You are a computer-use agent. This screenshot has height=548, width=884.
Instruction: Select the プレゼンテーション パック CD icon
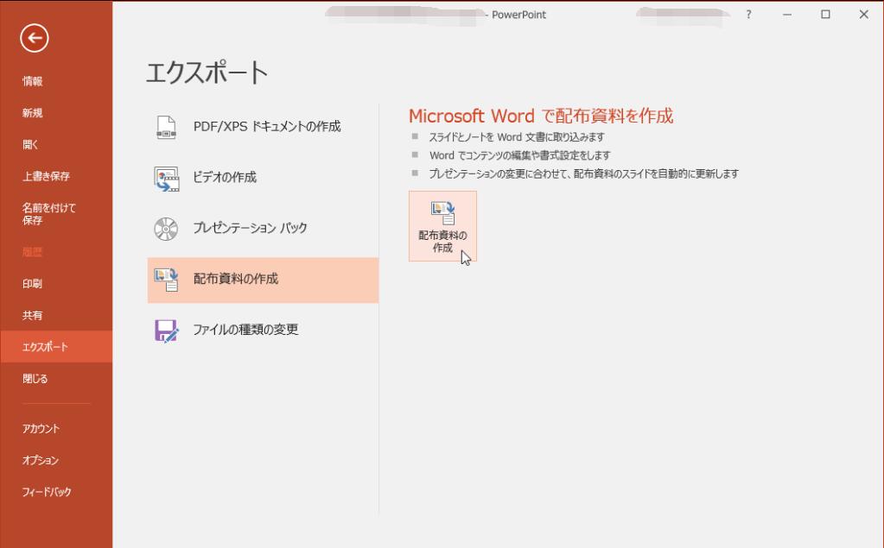pos(165,229)
